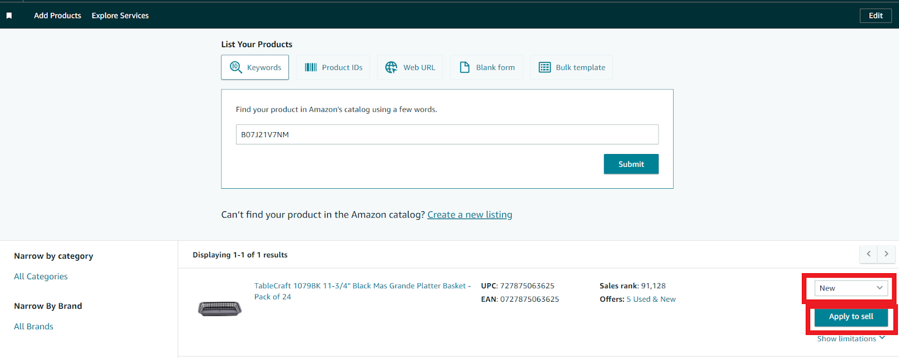Open the Explore Services menu

point(120,16)
